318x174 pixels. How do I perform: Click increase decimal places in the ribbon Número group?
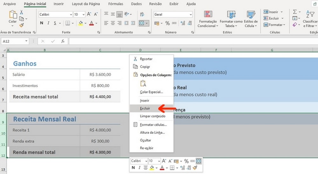[183, 23]
